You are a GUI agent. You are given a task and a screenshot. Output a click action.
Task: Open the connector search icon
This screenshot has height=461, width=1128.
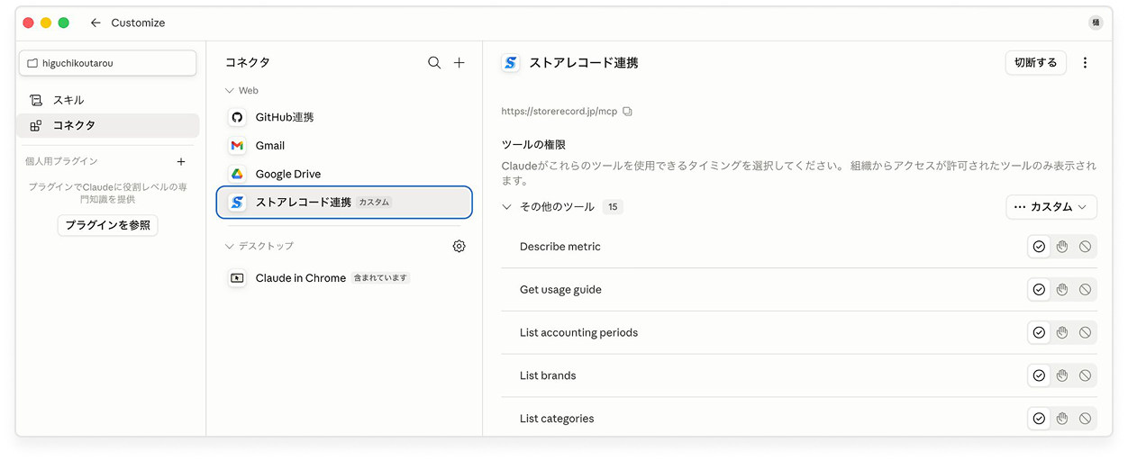pos(434,62)
